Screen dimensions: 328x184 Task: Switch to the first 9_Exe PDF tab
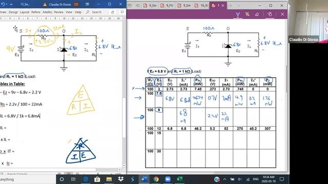(150, 6)
